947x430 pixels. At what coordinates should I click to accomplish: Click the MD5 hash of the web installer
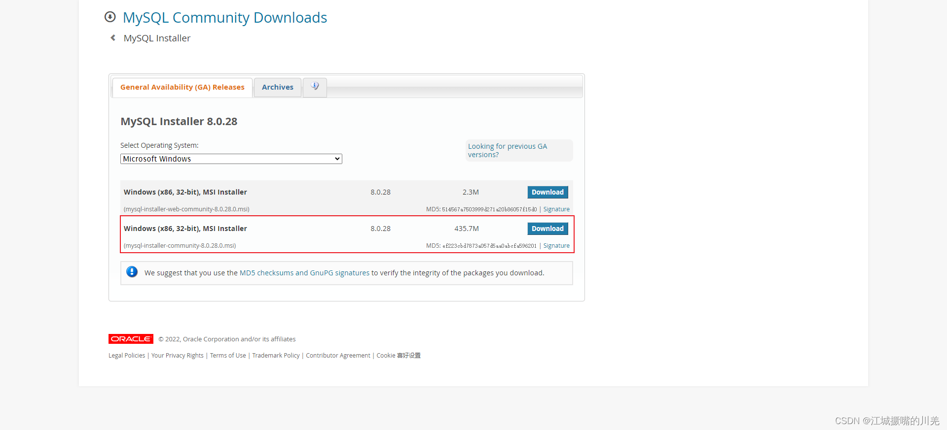[x=489, y=209]
